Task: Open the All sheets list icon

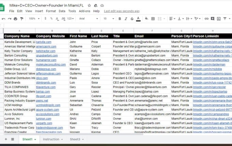Action: [13, 139]
